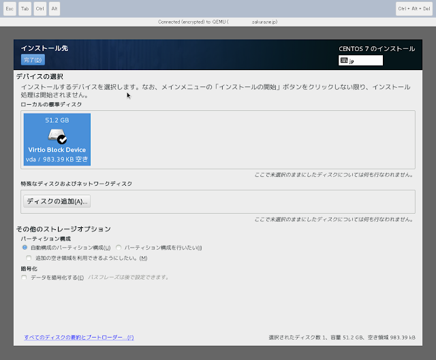Click the インストール先 heading
436x360 pixels.
pyautogui.click(x=44, y=48)
